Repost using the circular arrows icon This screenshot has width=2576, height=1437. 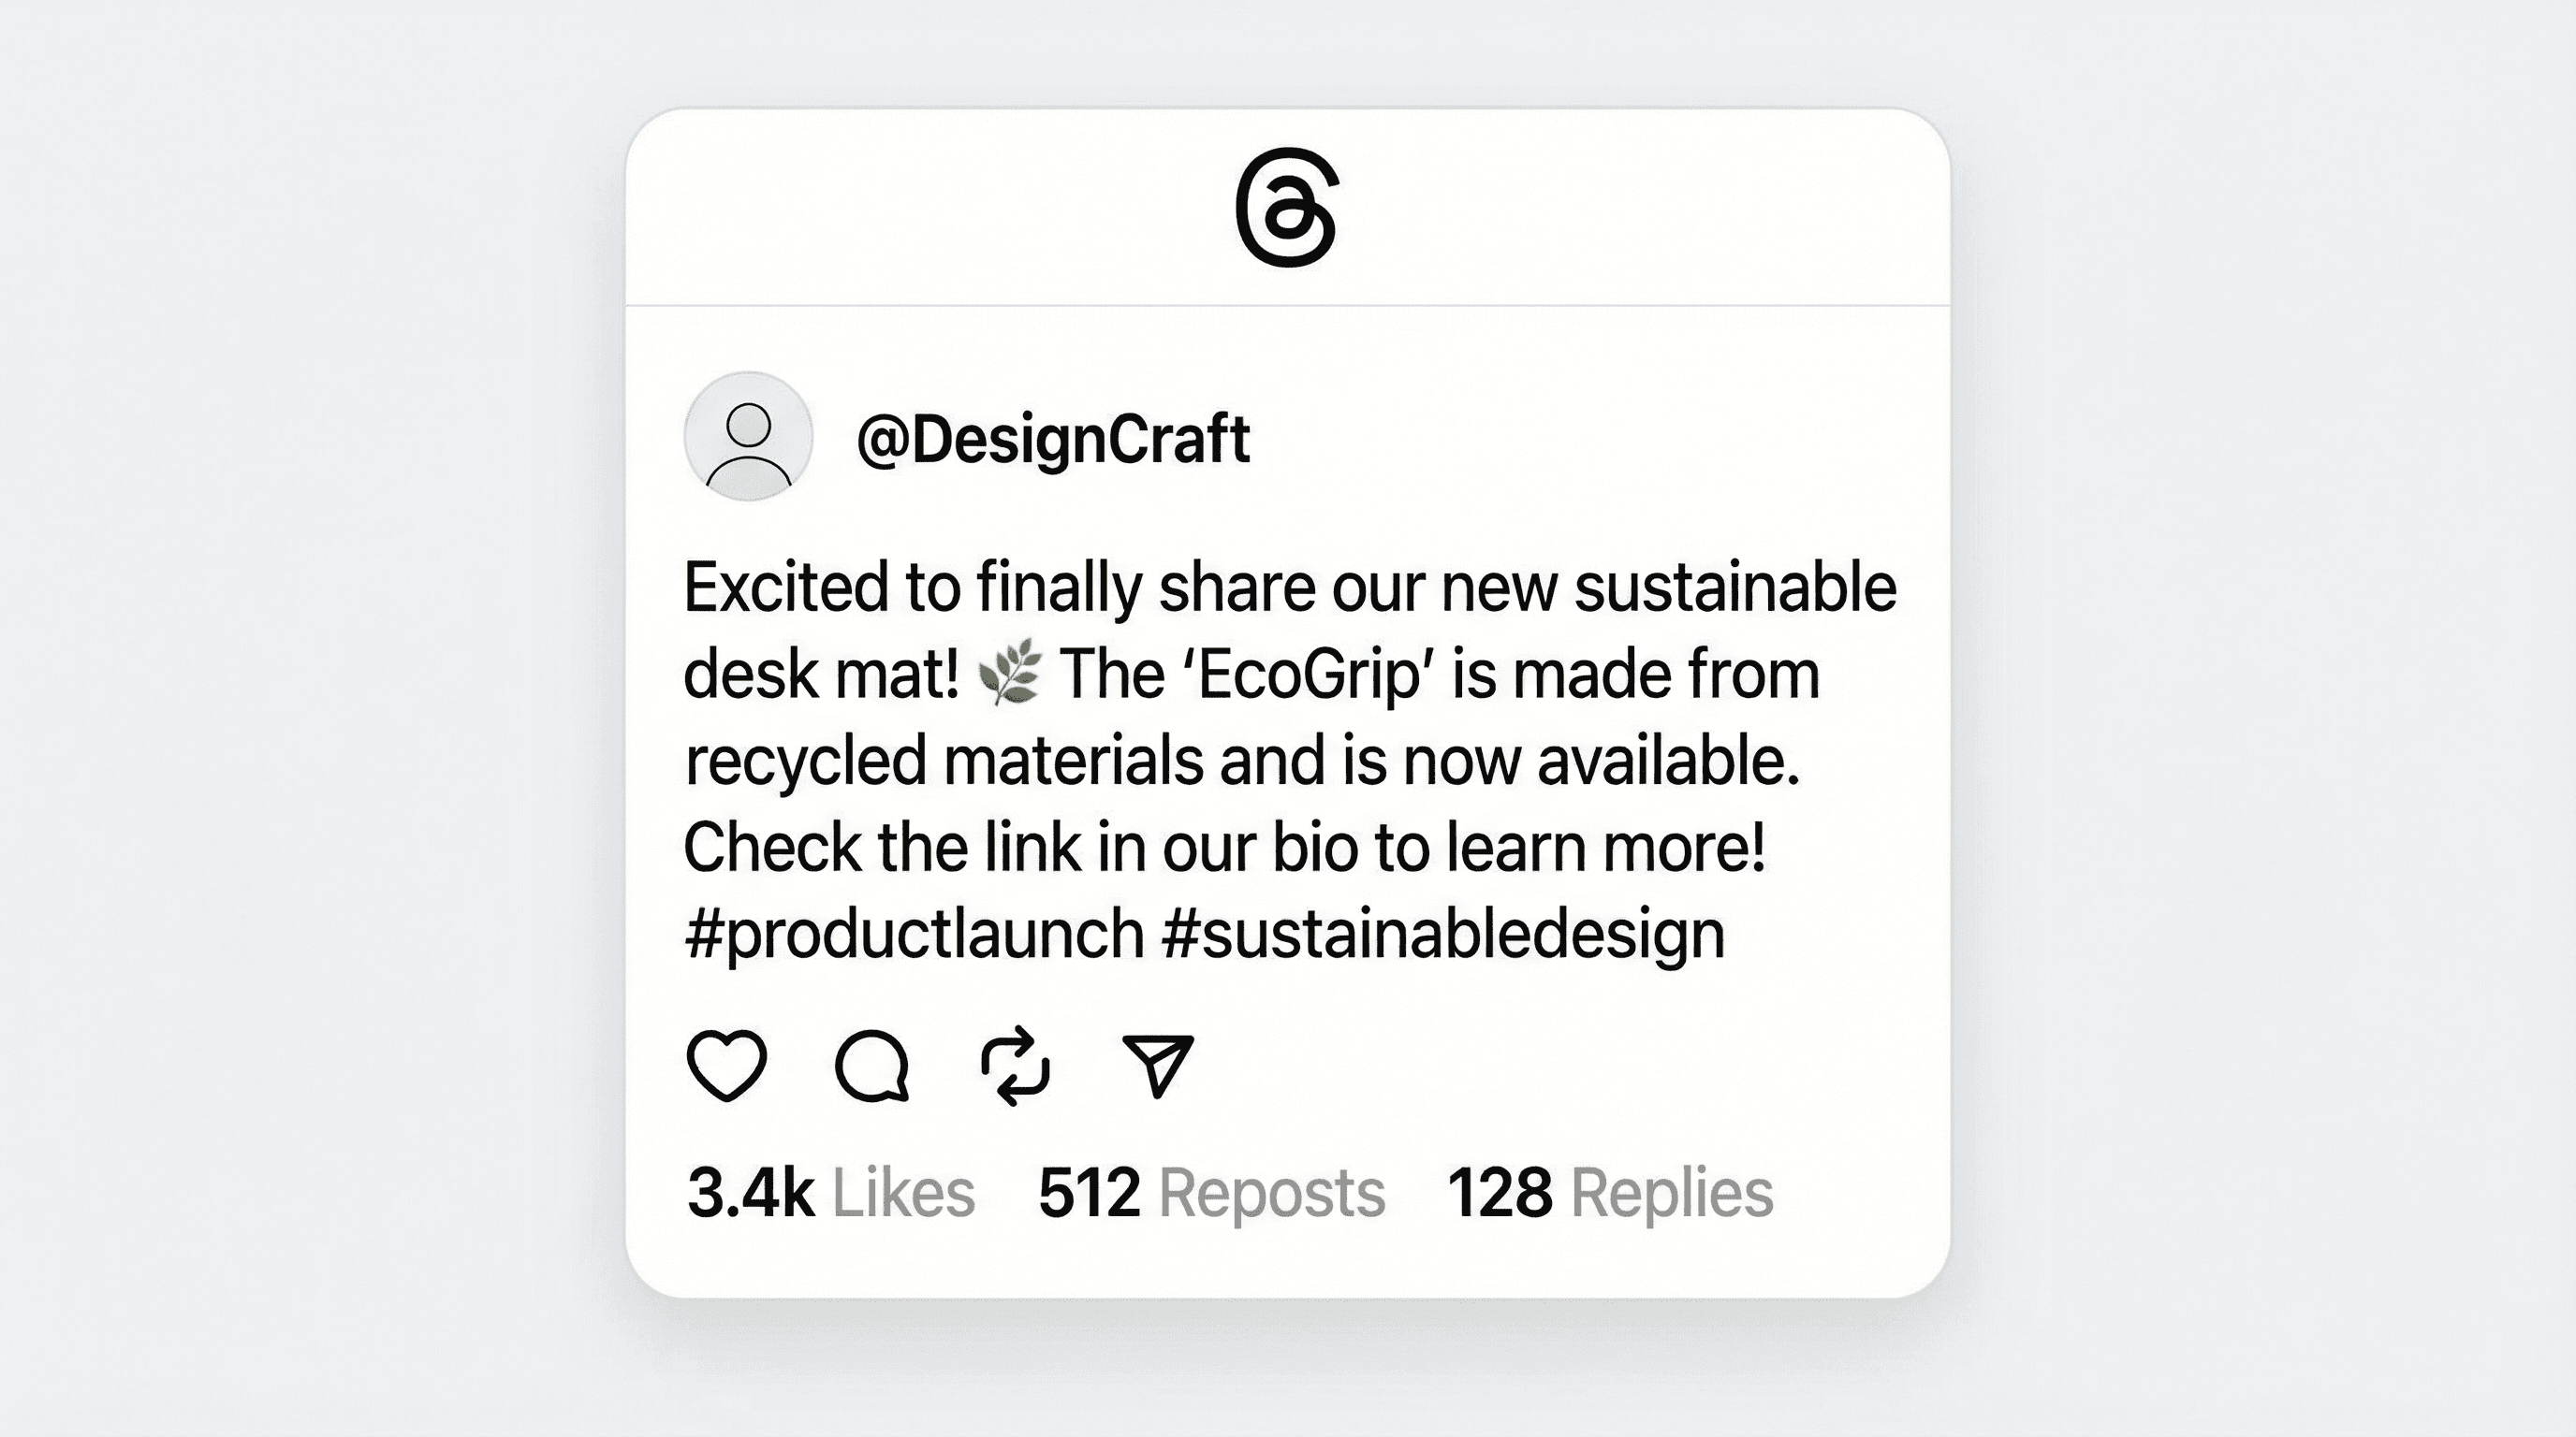pos(1015,1066)
